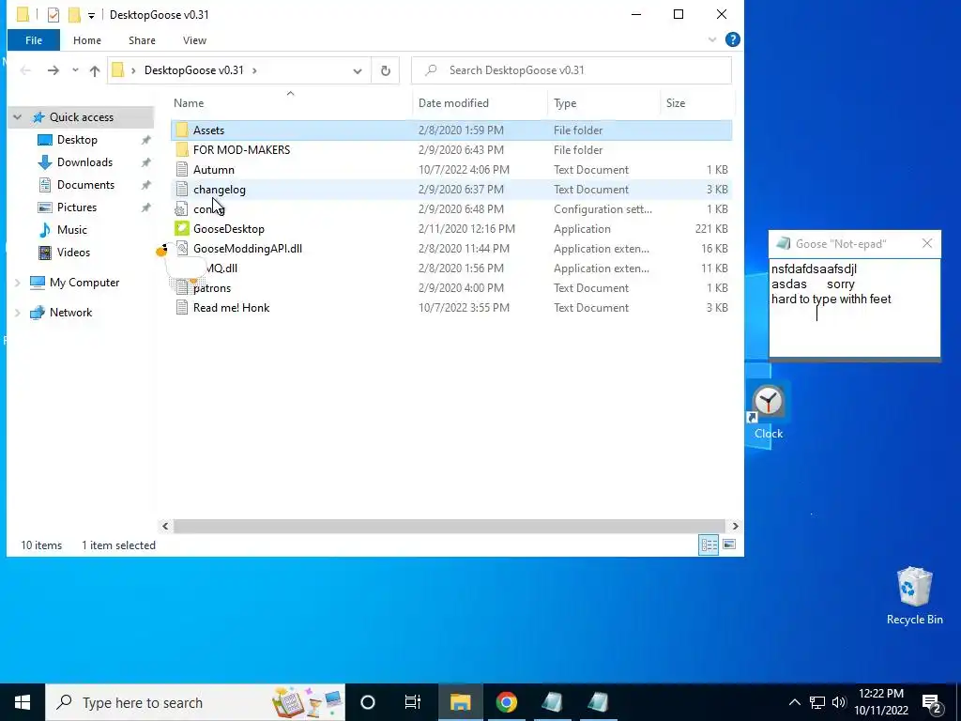Click the Properties quick access checkmark icon
The width and height of the screenshot is (961, 721).
(x=53, y=15)
